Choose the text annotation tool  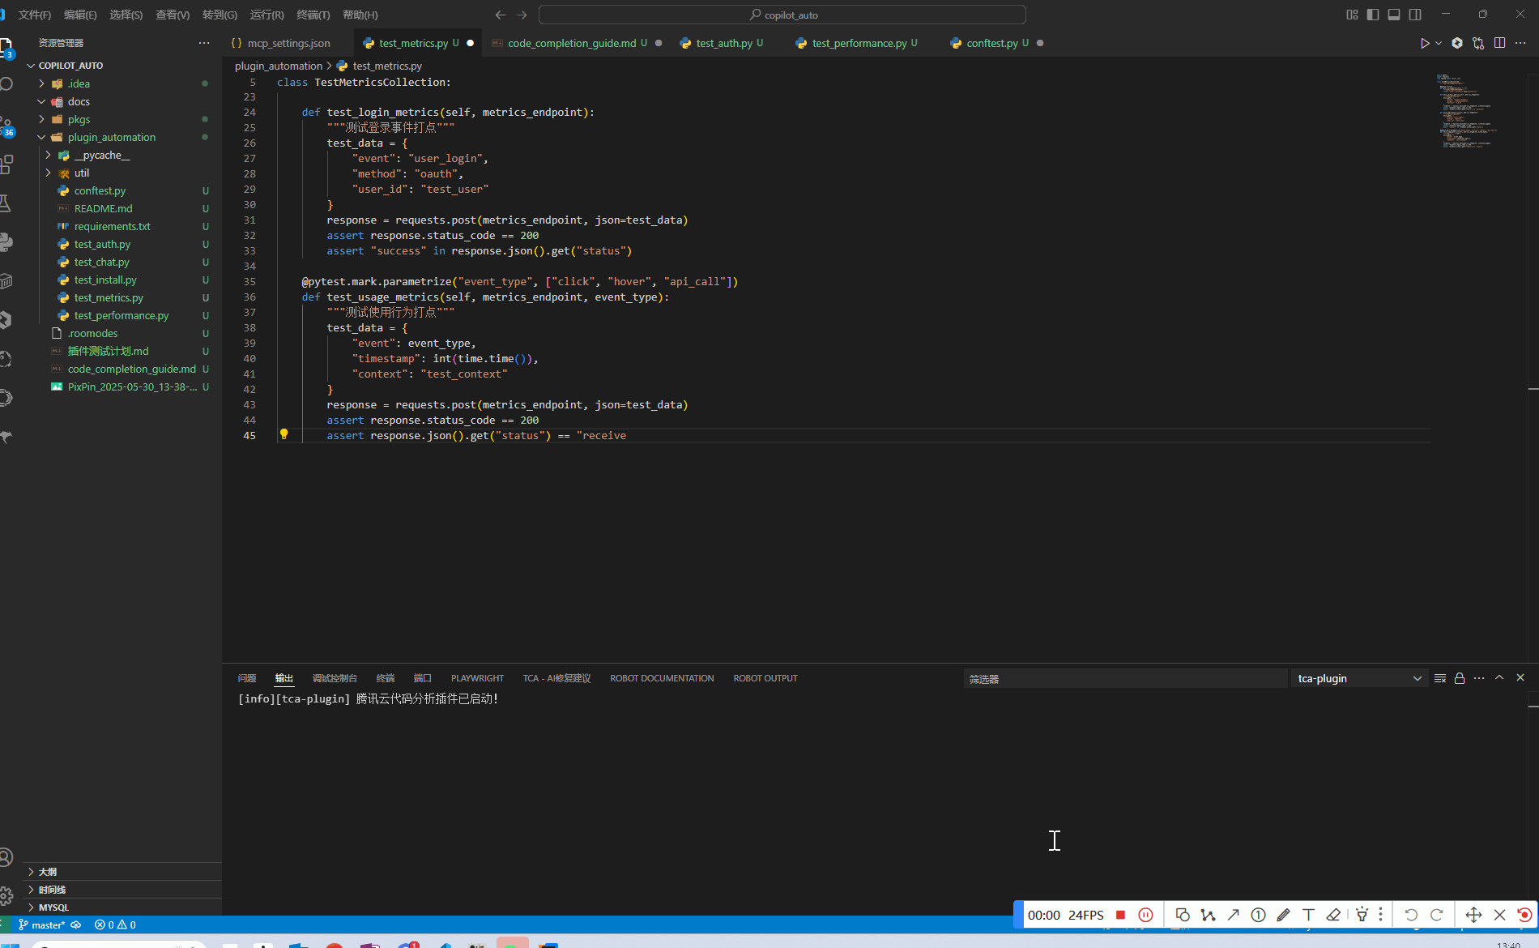click(x=1308, y=915)
